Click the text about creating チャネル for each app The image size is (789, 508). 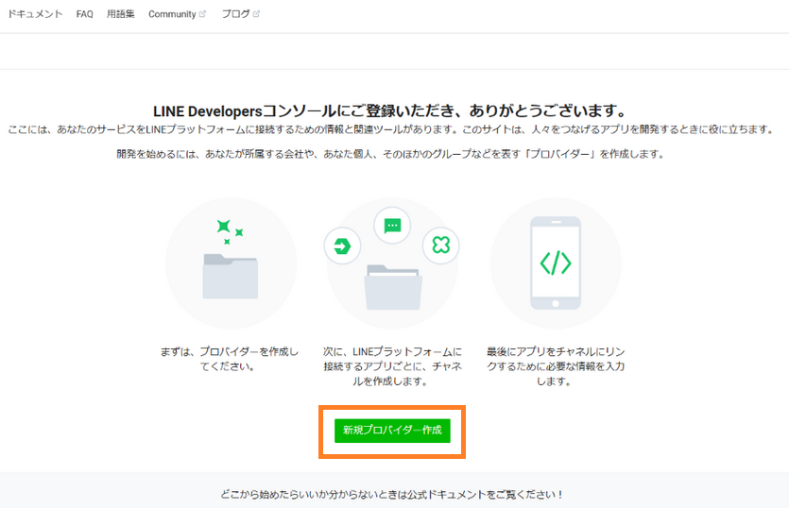[x=392, y=366]
